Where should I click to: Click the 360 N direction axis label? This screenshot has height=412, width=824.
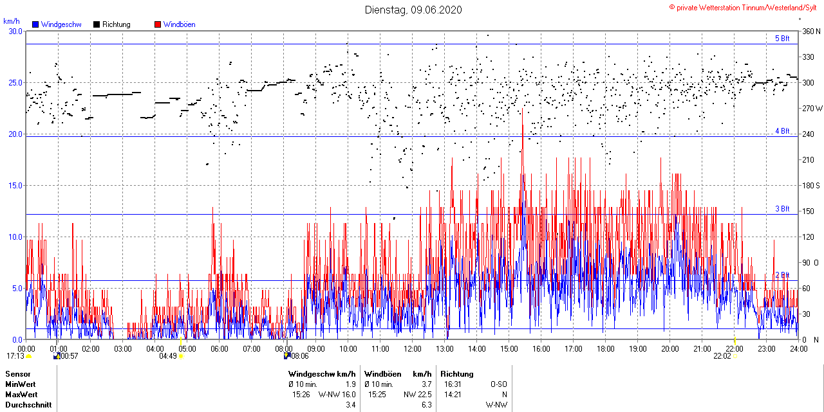pos(811,31)
